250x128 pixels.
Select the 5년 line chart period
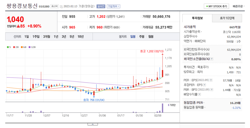(72, 37)
